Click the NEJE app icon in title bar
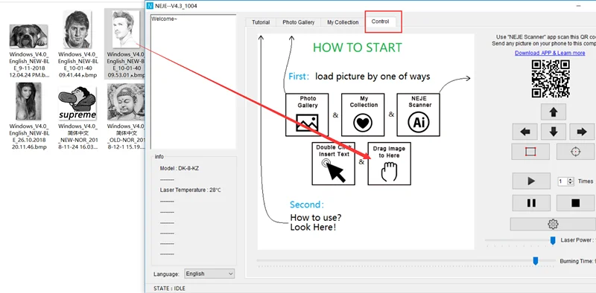This screenshot has height=293, width=596. (150, 6)
